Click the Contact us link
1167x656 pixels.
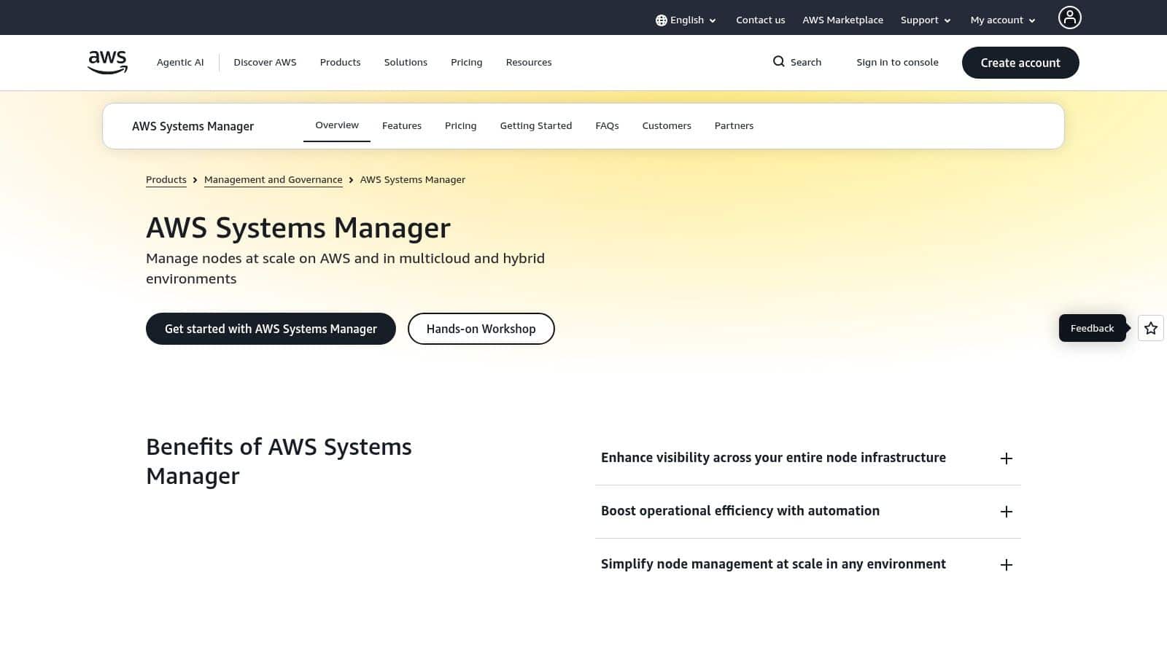click(x=760, y=20)
